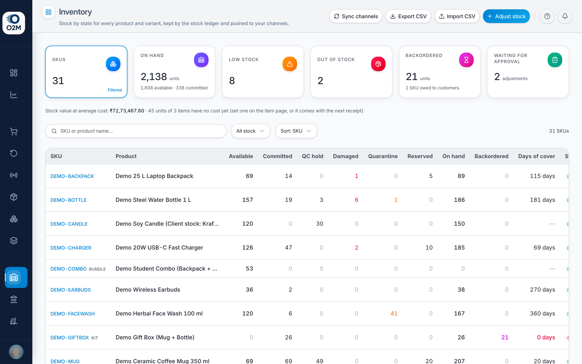The image size is (582, 364).
Task: Focus the SKU or product name search field
Action: [x=136, y=131]
